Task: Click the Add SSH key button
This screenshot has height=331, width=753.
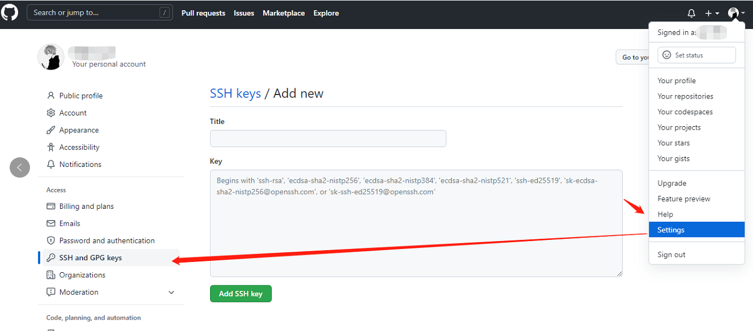Action: coord(241,294)
